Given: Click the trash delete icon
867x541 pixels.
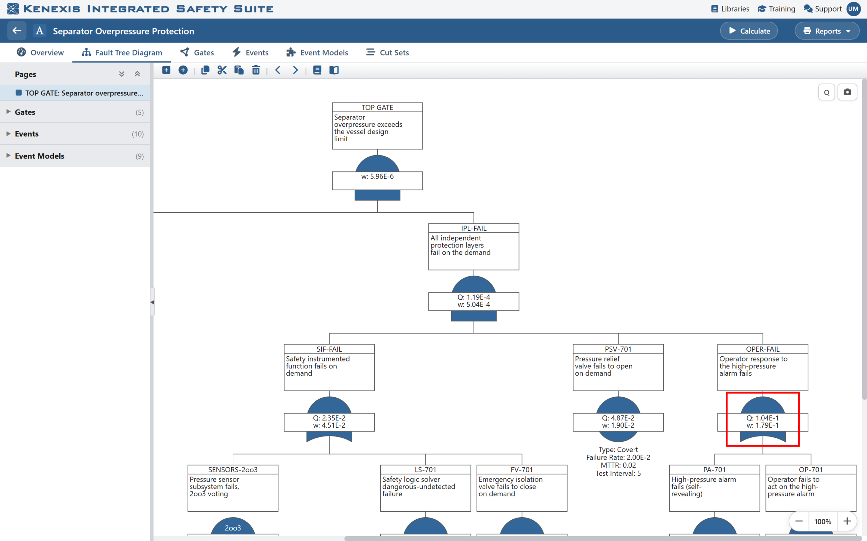Looking at the screenshot, I should (256, 70).
